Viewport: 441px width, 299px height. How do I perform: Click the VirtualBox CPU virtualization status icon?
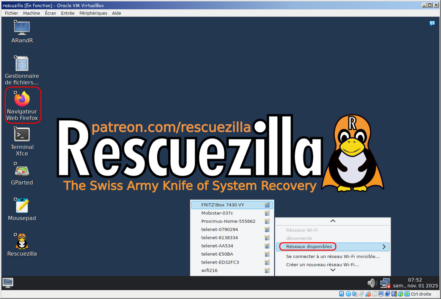tap(394, 294)
